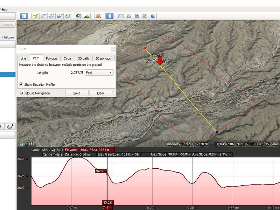The width and height of the screenshot is (280, 210).
Task: Email the current view
Action: (121, 16)
